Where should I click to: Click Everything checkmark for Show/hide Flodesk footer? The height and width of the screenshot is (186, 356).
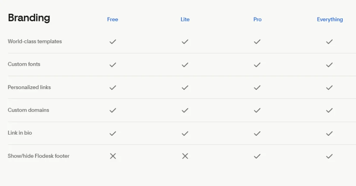pyautogui.click(x=329, y=156)
